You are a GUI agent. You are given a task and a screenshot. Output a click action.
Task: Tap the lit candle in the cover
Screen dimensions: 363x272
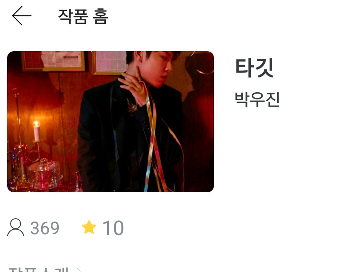(37, 131)
